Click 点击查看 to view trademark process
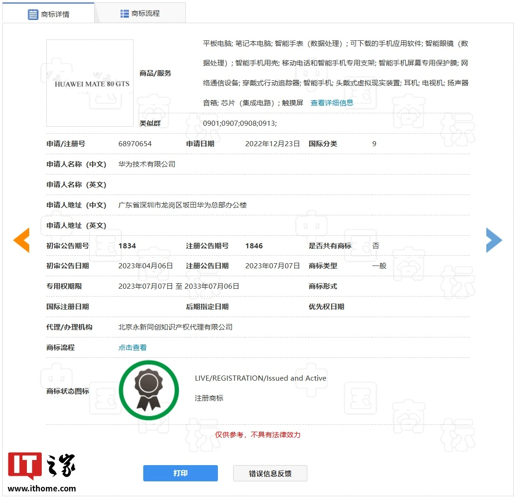Image resolution: width=516 pixels, height=499 pixels. pos(132,347)
